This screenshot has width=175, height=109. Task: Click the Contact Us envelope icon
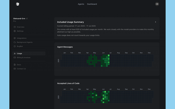(x=14, y=69)
